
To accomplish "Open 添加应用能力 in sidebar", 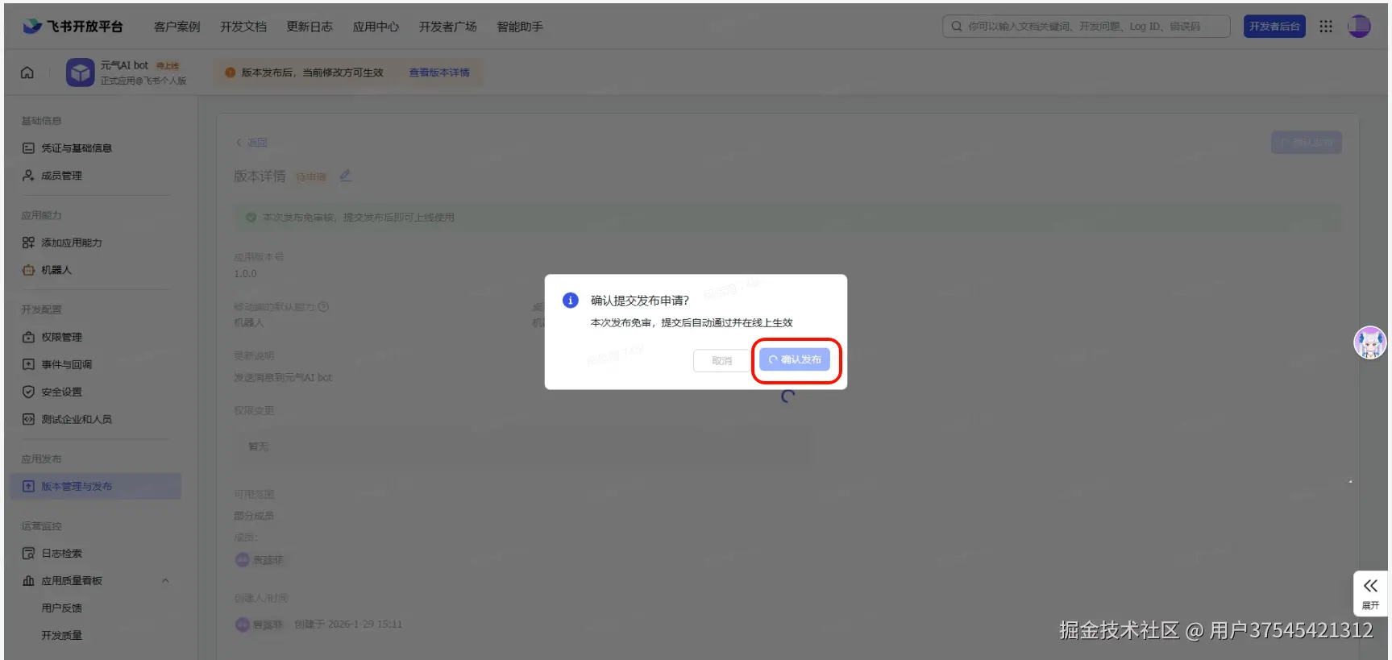I will (72, 243).
